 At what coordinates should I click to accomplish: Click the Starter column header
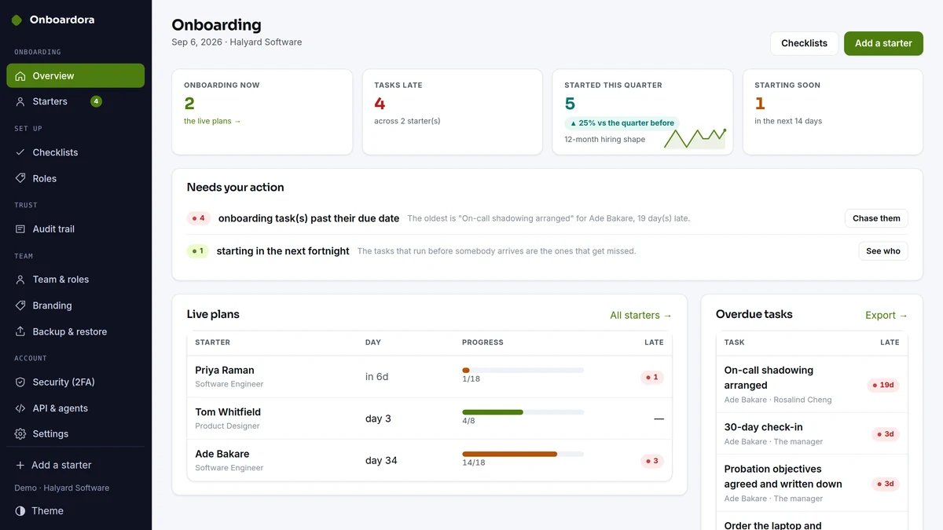[x=213, y=342]
